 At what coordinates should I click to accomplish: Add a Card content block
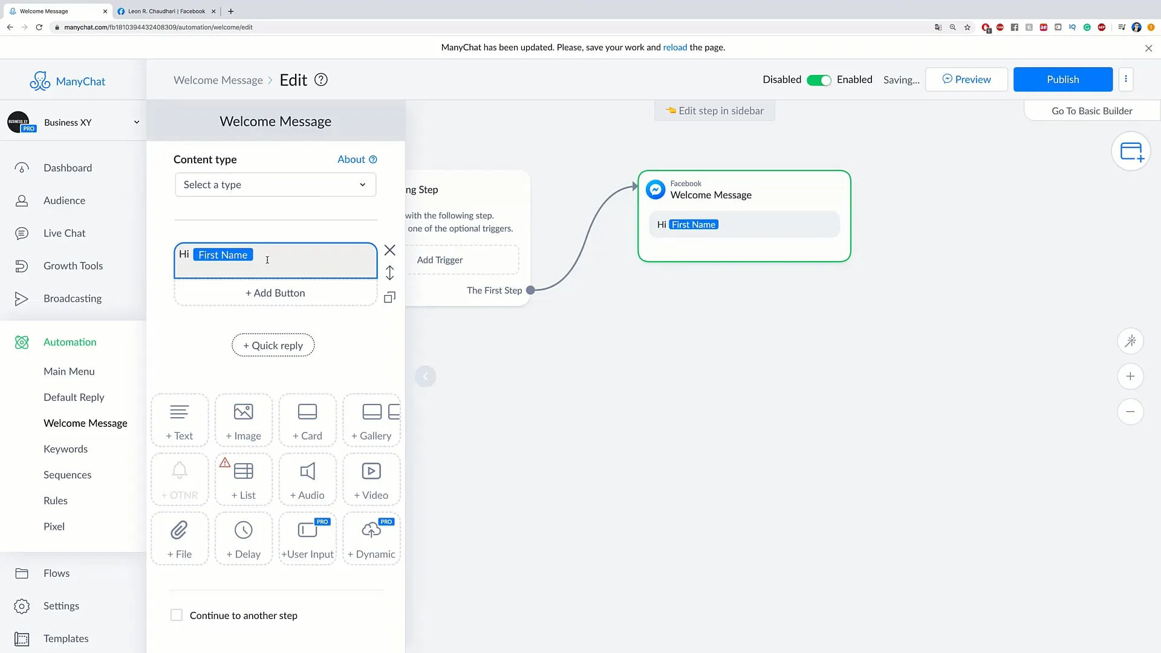pyautogui.click(x=308, y=421)
